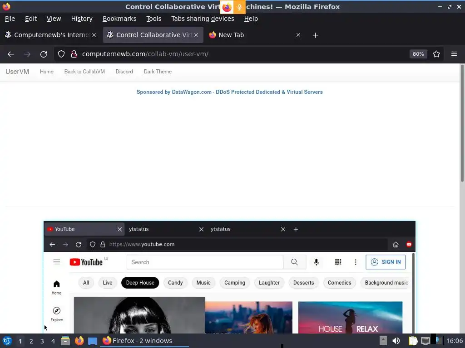
Task: Bookmark this page with the star icon
Action: (x=436, y=54)
